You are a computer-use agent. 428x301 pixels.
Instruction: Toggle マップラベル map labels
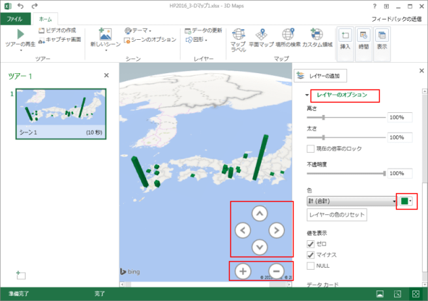pyautogui.click(x=238, y=40)
